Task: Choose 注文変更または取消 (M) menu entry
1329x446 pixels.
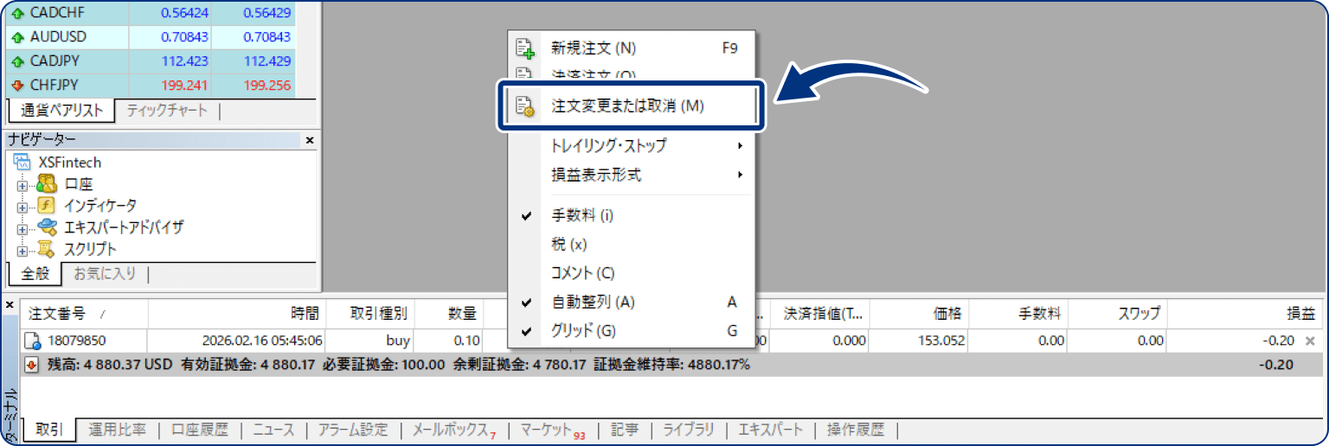Action: coord(632,106)
